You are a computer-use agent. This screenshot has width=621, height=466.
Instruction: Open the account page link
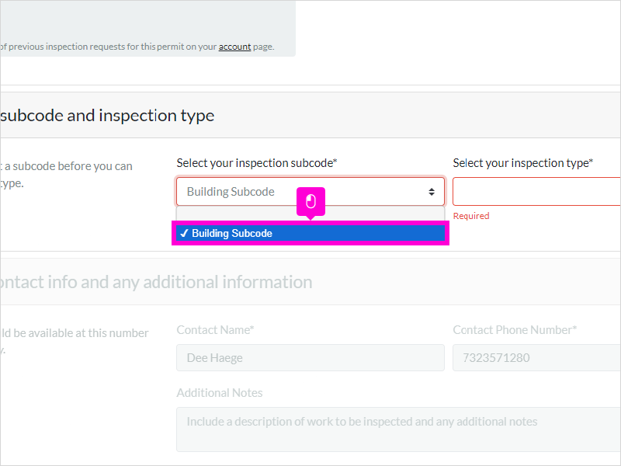click(x=234, y=47)
